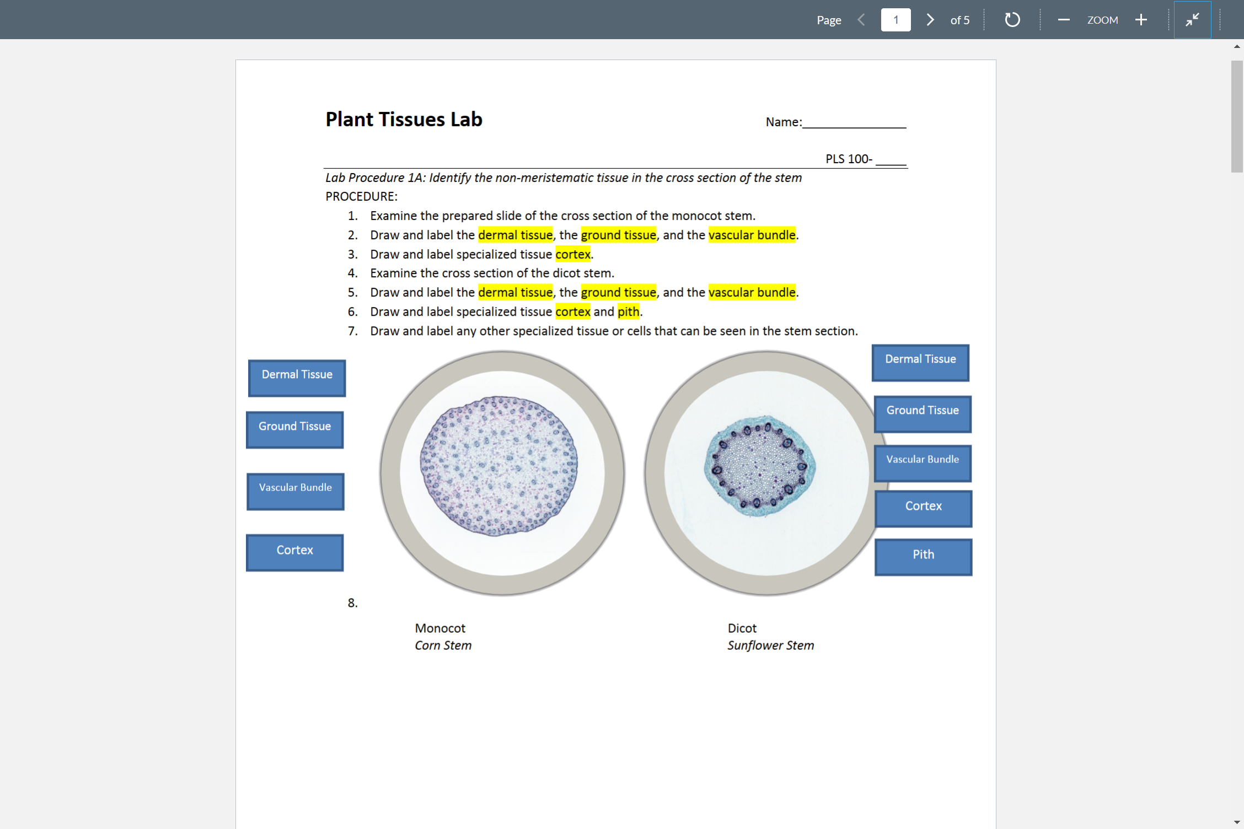Screen dimensions: 1244x829
Task: Click the Vascular Bundle label near the dicot
Action: (x=922, y=462)
